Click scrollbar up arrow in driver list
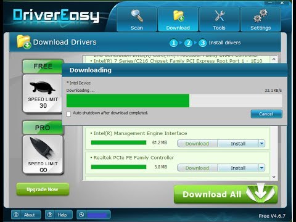The width and height of the screenshot is (296, 222). point(274,59)
